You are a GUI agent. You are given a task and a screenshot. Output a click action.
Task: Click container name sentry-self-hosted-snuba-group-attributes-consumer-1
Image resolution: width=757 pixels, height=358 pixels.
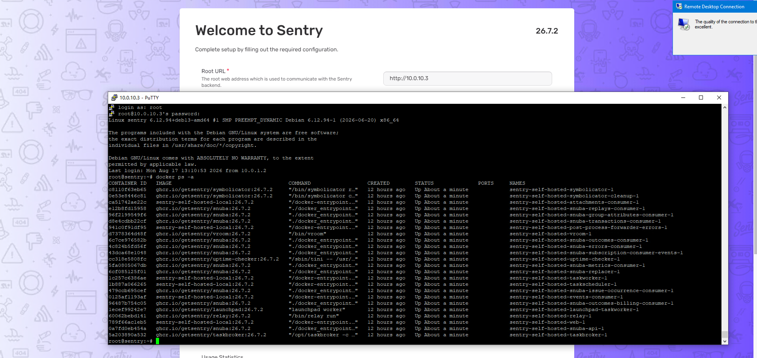coord(592,215)
